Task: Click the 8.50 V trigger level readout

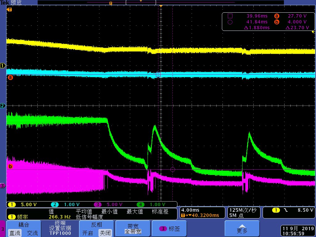Action: tap(306, 210)
